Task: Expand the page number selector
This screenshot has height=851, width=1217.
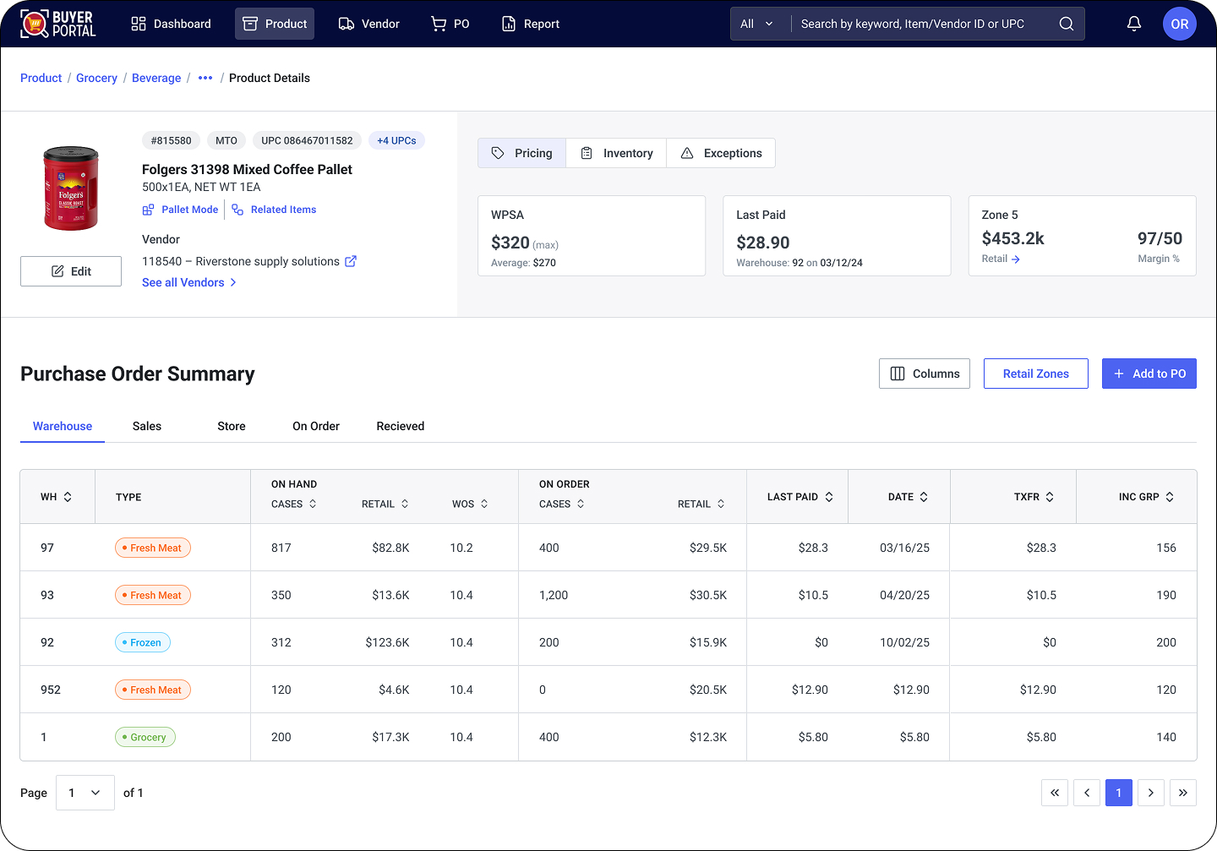Action: point(85,793)
